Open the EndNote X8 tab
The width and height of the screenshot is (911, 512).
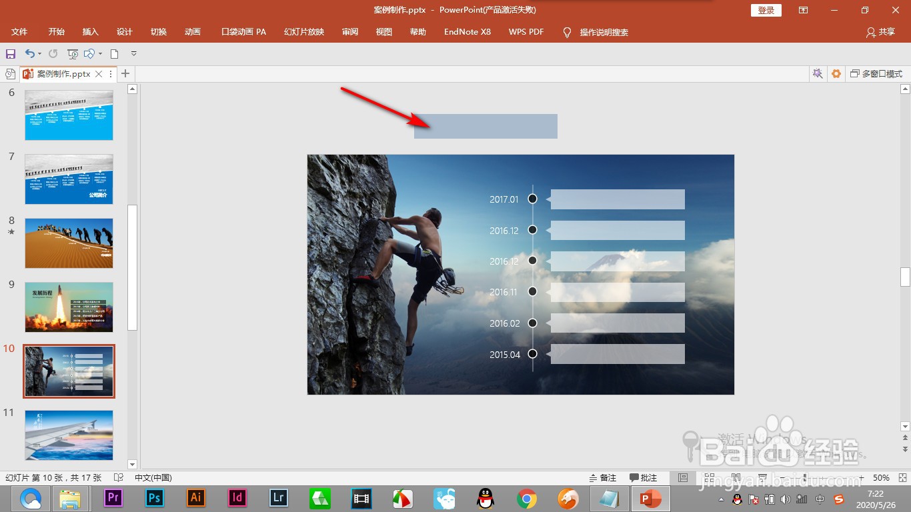(x=468, y=32)
